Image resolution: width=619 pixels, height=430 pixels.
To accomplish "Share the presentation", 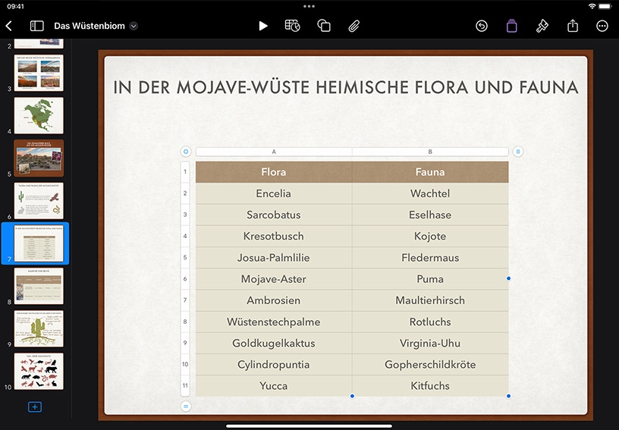I will [573, 26].
